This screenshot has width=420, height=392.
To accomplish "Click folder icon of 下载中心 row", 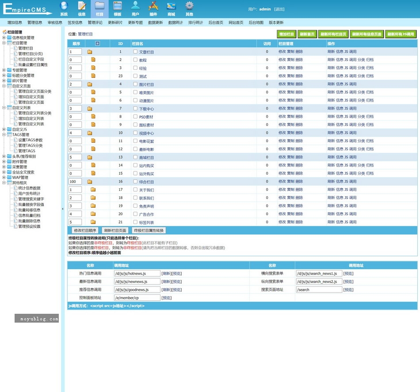I will click(x=90, y=108).
